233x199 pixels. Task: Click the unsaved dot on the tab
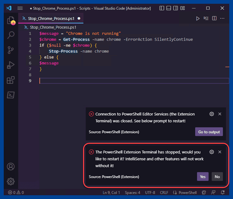tap(79, 18)
